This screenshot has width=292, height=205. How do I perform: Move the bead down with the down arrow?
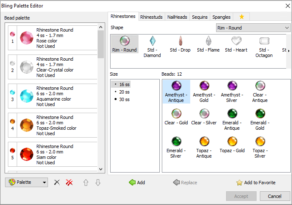pos(98,183)
